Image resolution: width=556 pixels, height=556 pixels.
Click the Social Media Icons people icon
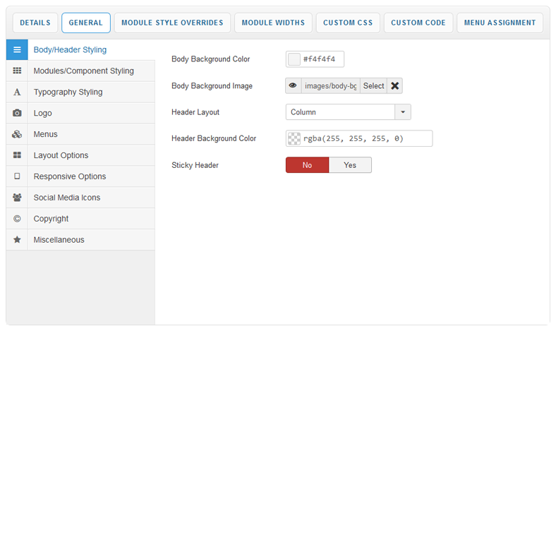click(x=17, y=198)
